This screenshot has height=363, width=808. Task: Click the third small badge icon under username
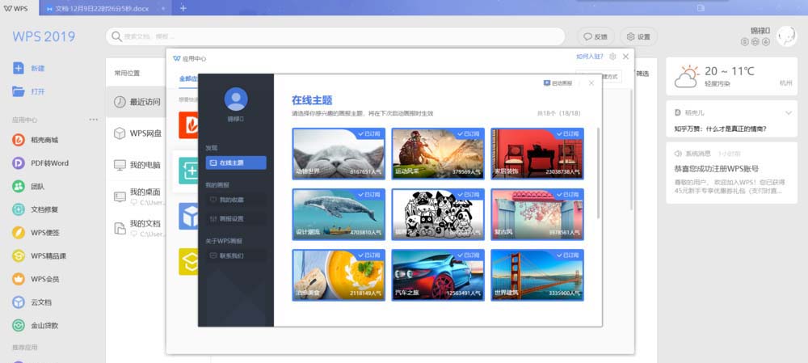click(766, 42)
